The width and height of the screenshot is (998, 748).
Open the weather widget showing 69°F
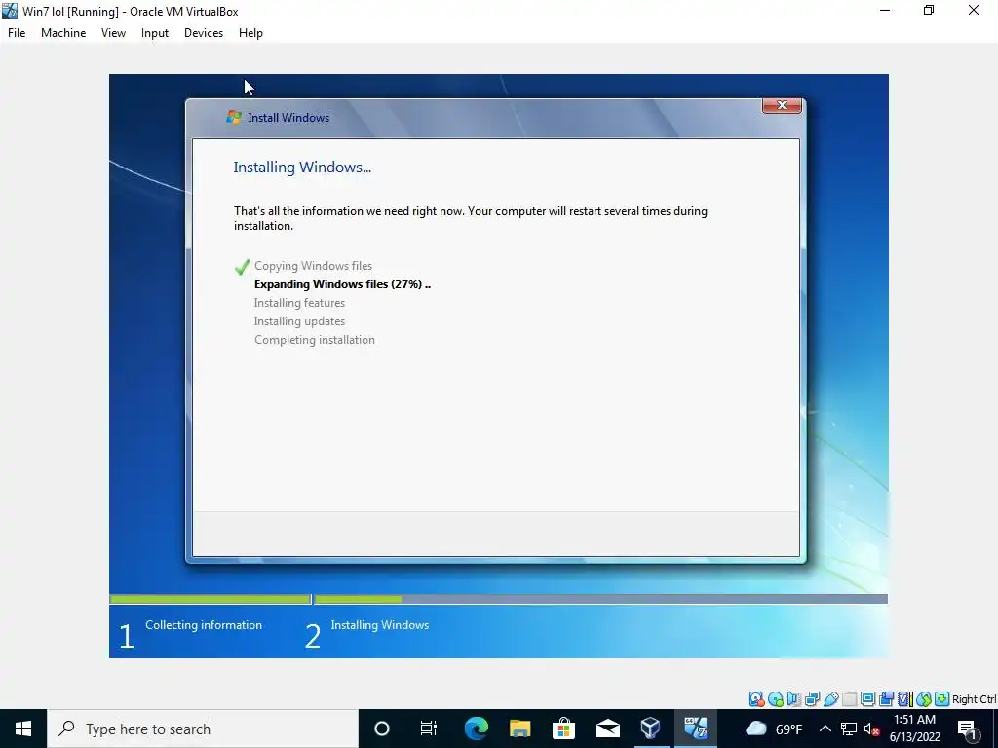point(774,729)
